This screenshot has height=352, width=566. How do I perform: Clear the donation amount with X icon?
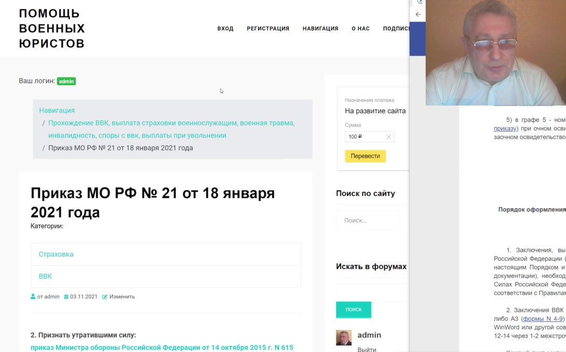(x=388, y=137)
